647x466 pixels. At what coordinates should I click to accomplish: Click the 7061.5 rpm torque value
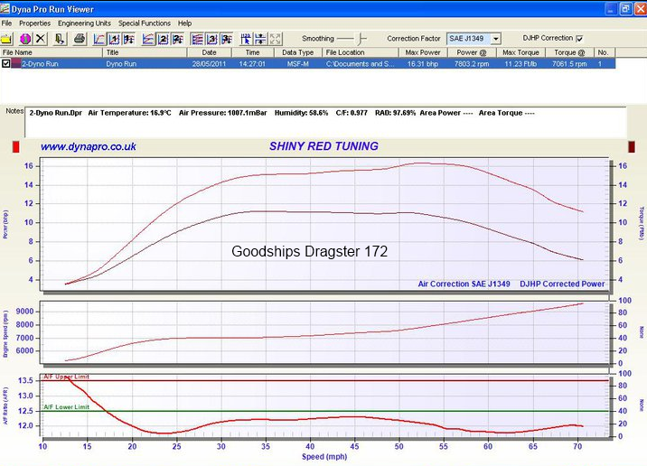(569, 64)
